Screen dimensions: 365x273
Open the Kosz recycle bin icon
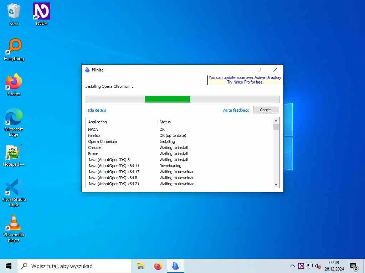pyautogui.click(x=14, y=14)
